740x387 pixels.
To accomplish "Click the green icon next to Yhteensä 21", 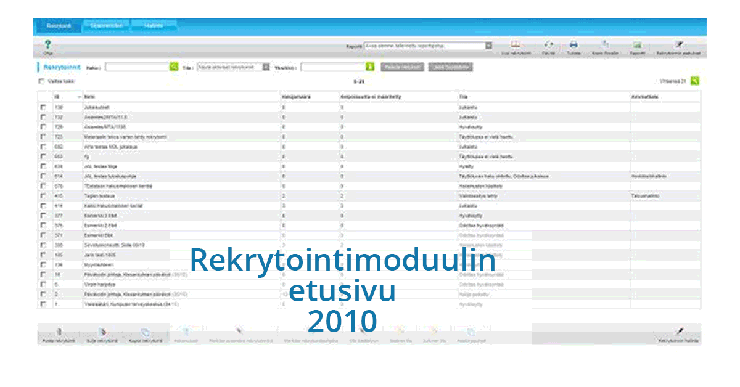I will coord(695,81).
